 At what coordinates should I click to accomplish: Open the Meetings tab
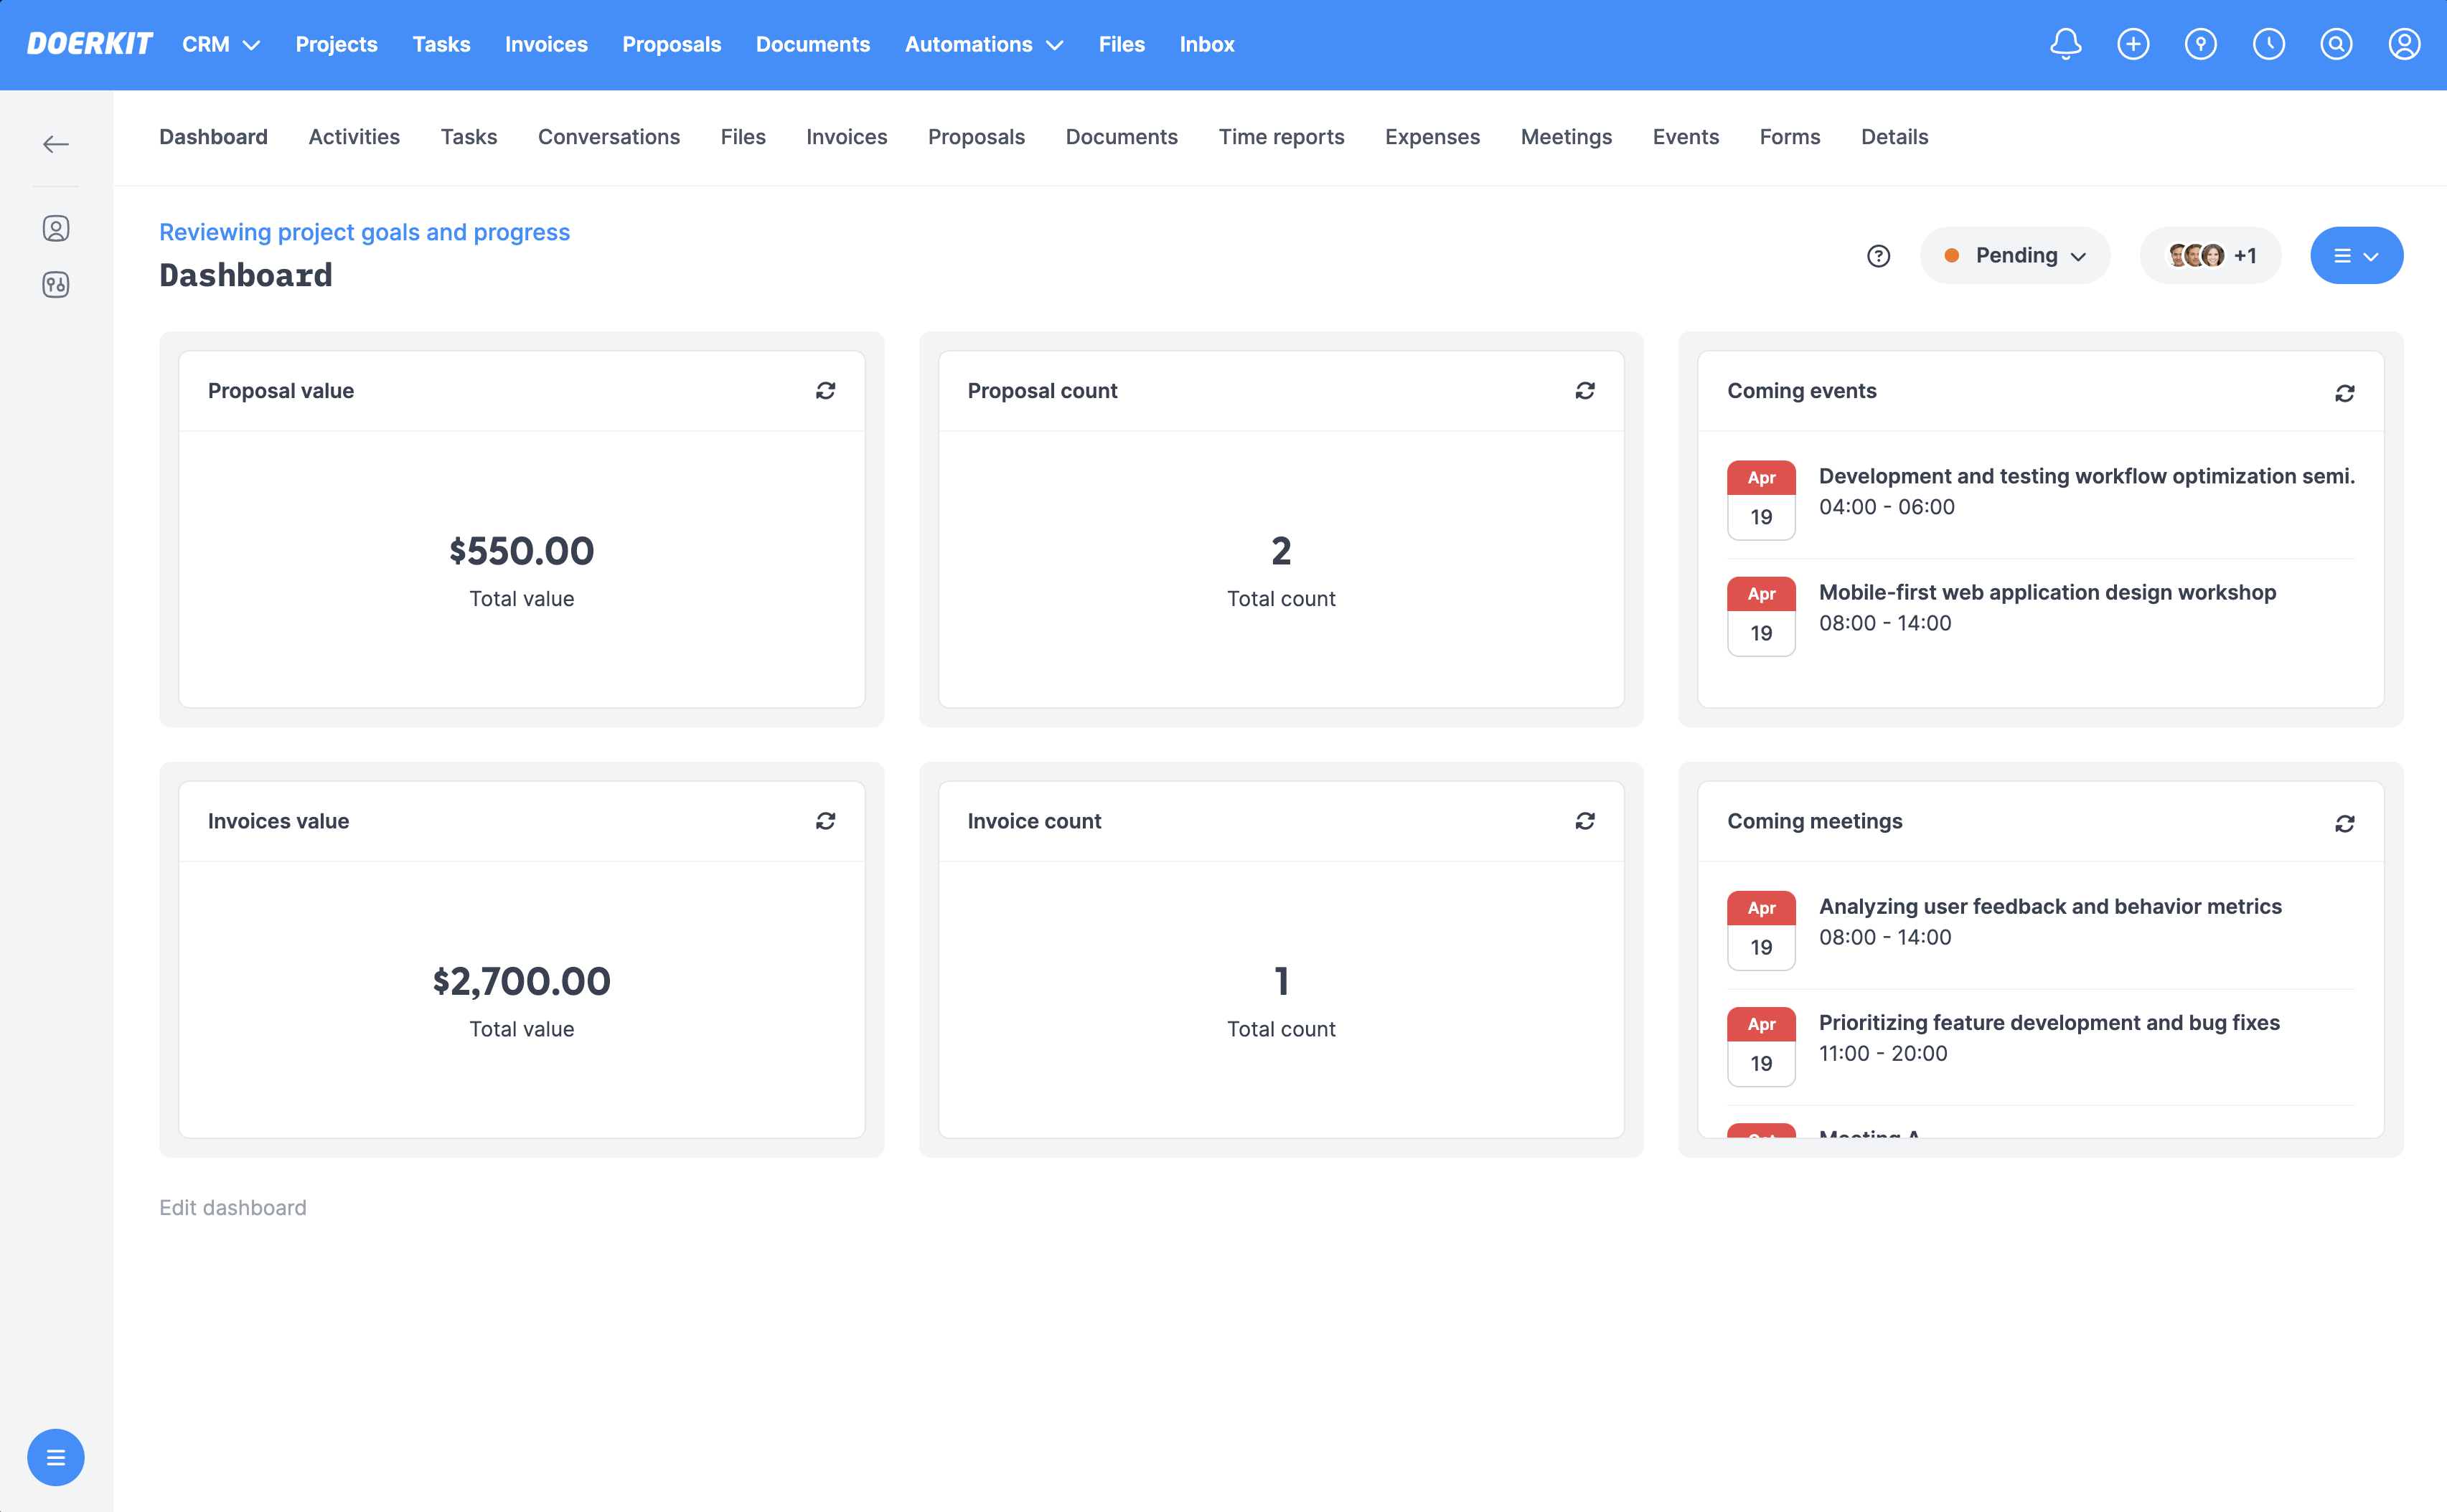click(x=1566, y=137)
